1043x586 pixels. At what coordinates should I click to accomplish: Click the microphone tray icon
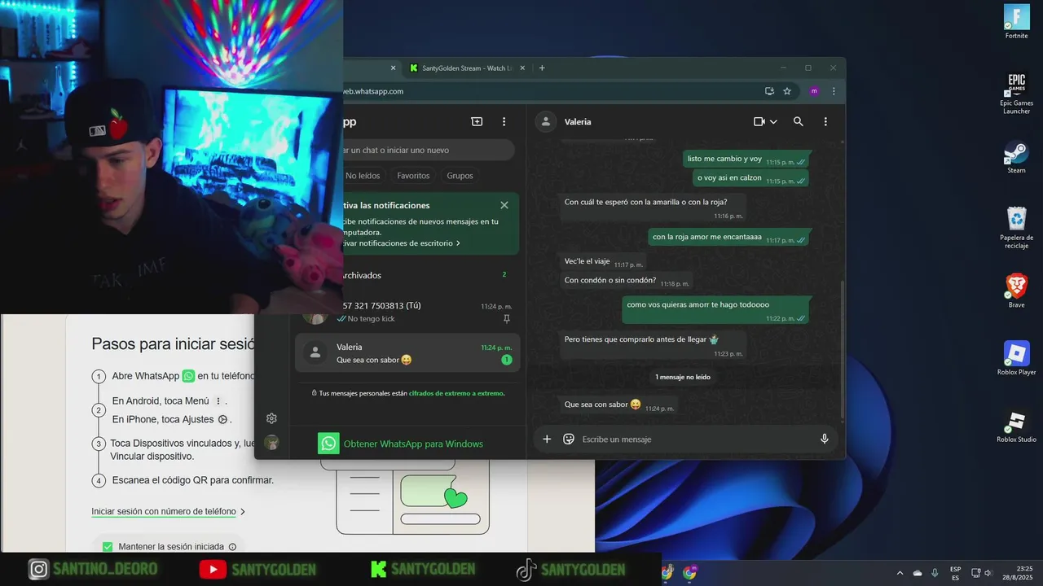(x=935, y=573)
